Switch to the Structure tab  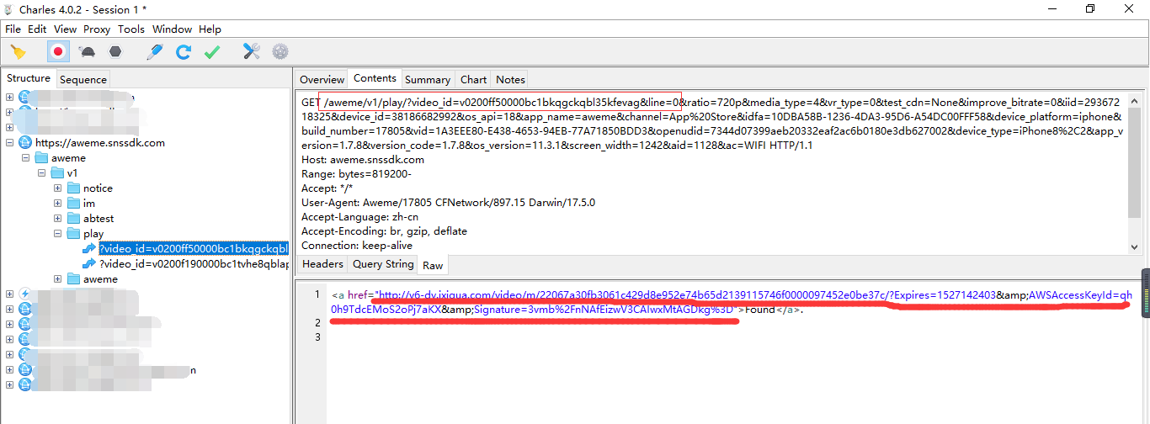coord(29,78)
